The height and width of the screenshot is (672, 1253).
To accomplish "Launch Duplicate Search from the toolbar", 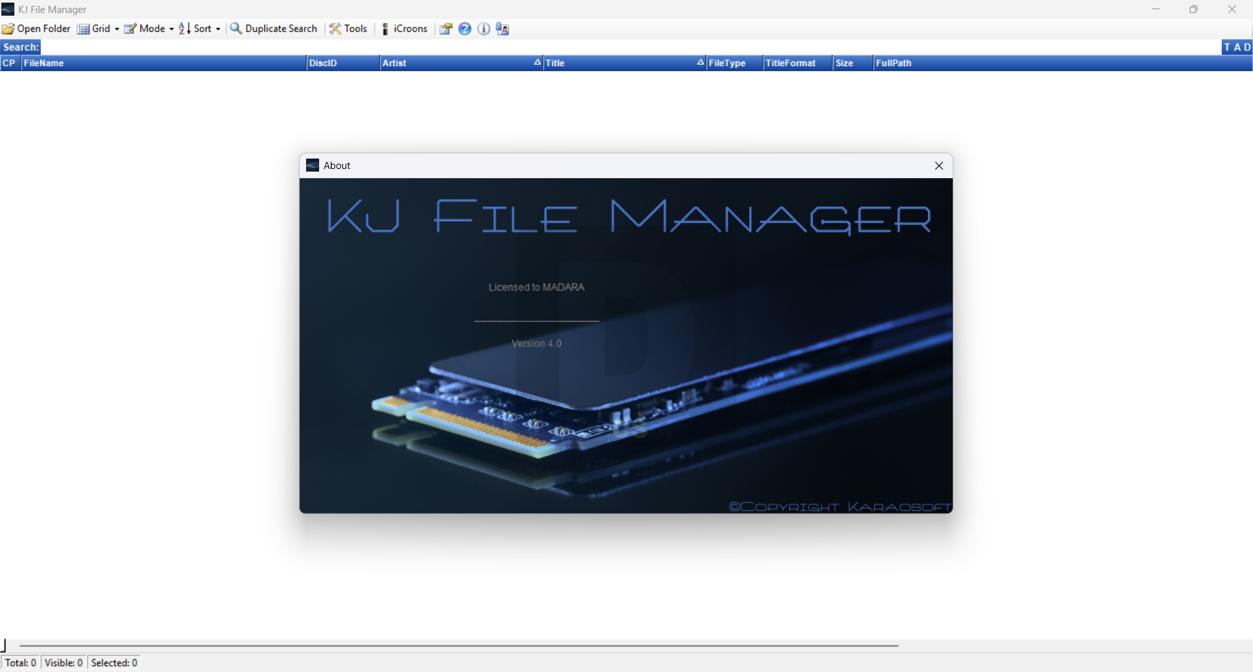I will click(273, 29).
